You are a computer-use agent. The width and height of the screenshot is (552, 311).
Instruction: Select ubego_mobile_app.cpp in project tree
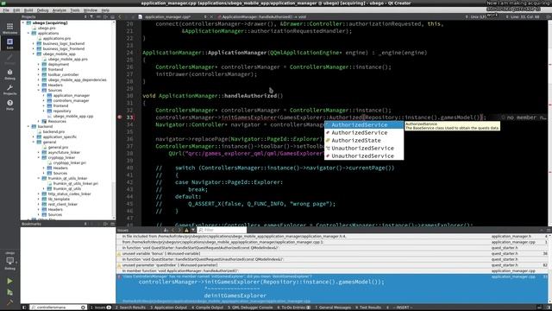pos(73,116)
